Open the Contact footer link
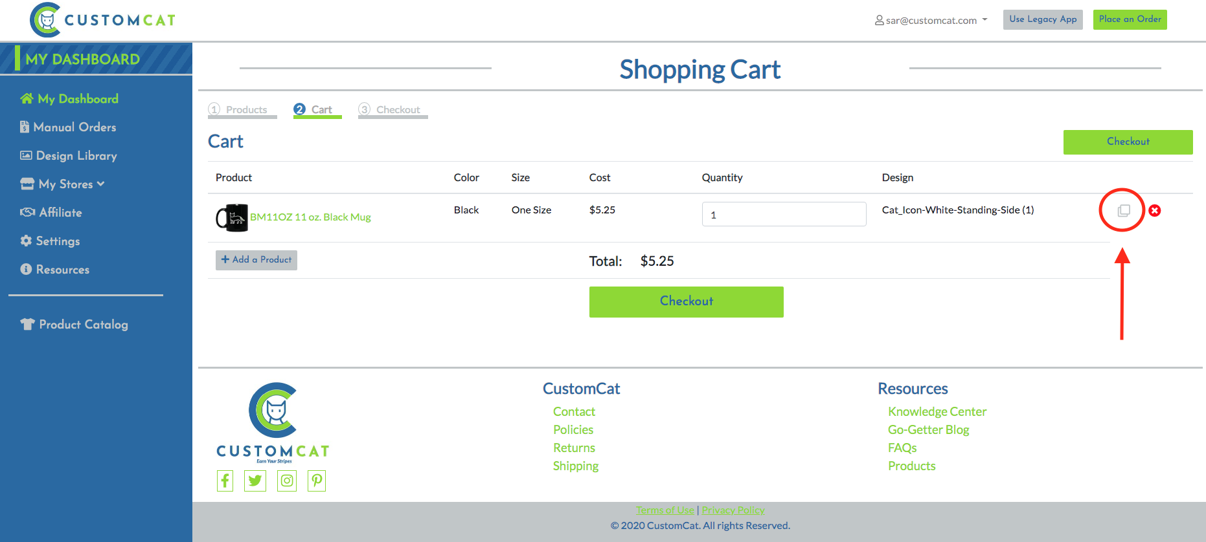The height and width of the screenshot is (542, 1206). [574, 412]
